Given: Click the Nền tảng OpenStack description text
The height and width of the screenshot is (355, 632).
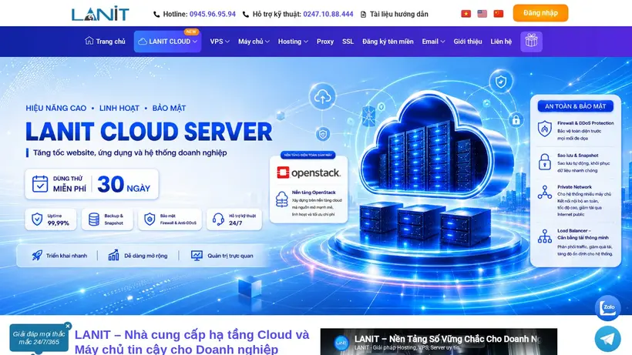Looking at the screenshot, I should pyautogui.click(x=317, y=203).
